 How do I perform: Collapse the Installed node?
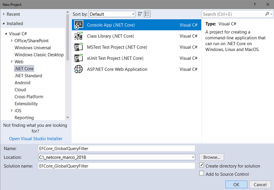click(x=4, y=23)
